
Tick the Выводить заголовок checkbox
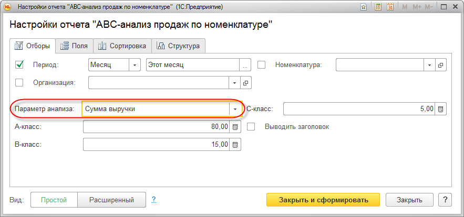pyautogui.click(x=251, y=127)
